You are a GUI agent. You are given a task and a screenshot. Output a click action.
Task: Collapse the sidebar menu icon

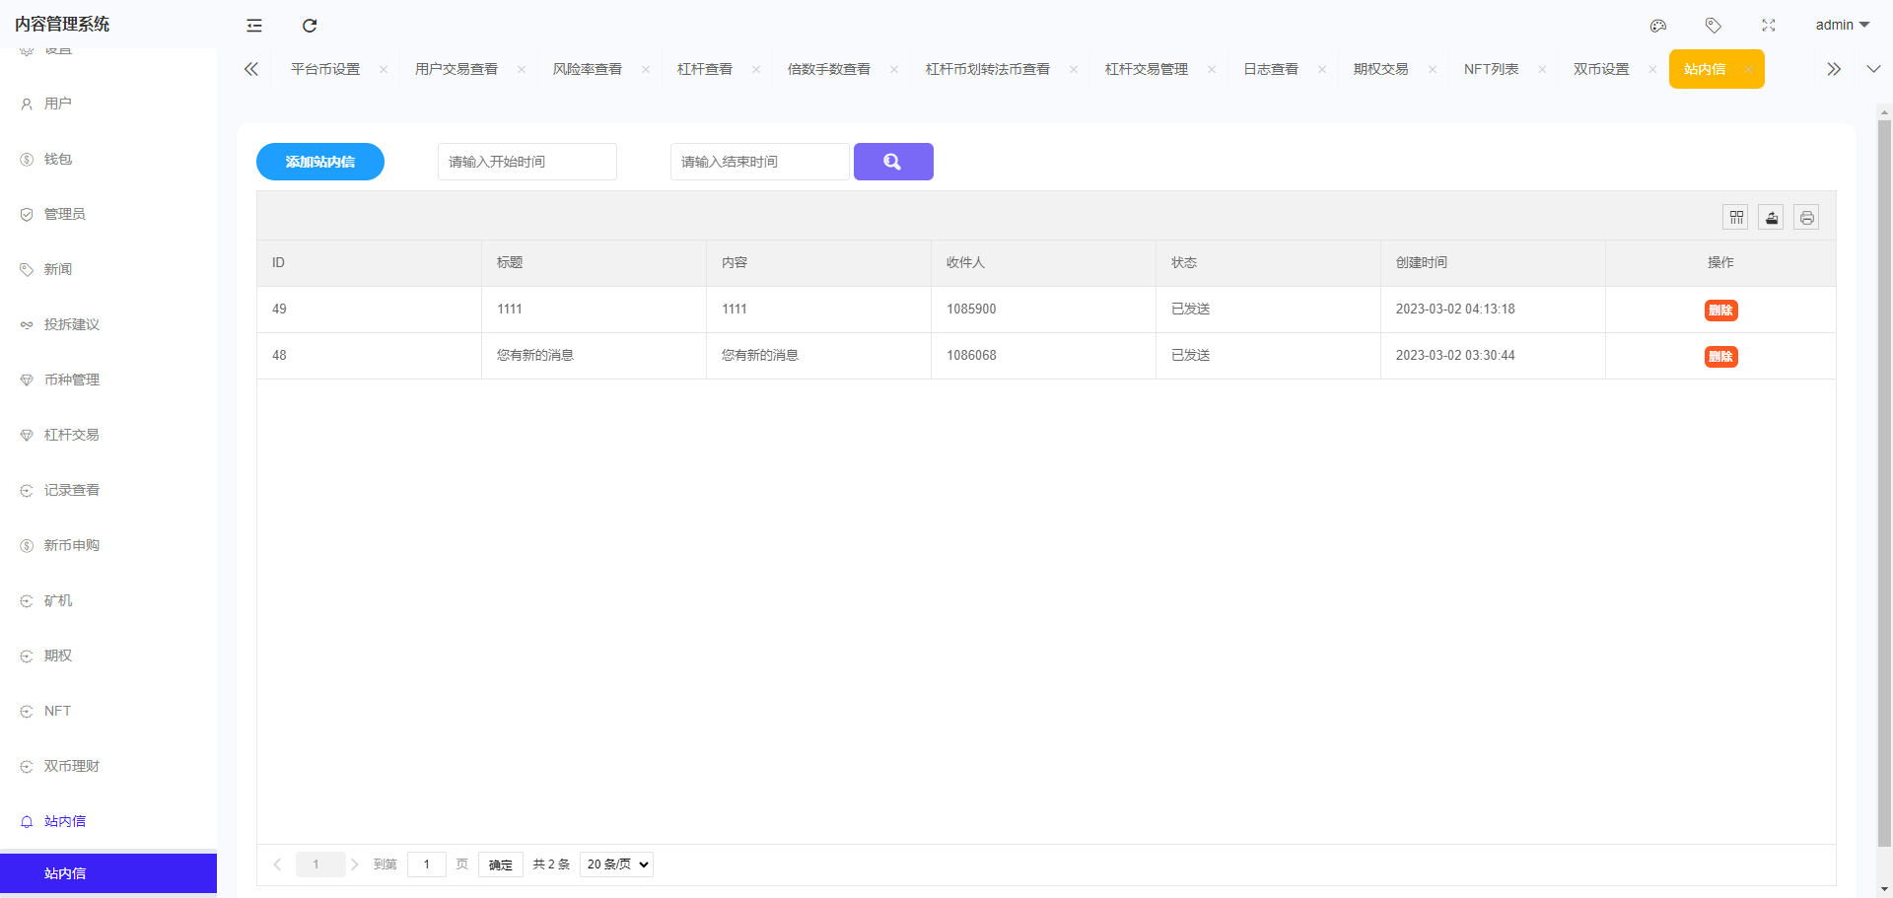point(254,26)
